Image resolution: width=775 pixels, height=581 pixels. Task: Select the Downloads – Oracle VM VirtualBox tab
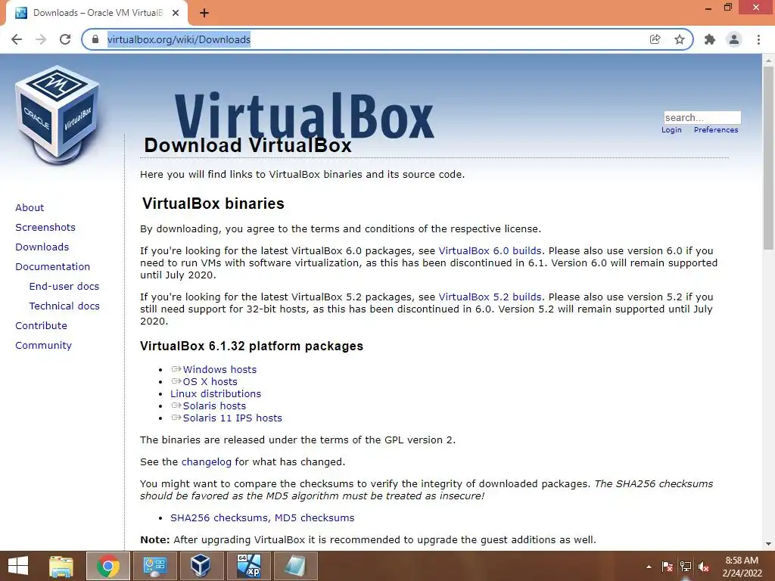96,13
